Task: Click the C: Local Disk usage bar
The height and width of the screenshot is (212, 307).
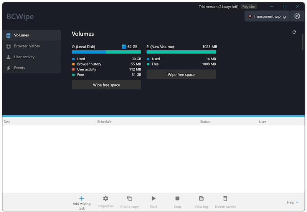Action: [x=106, y=52]
